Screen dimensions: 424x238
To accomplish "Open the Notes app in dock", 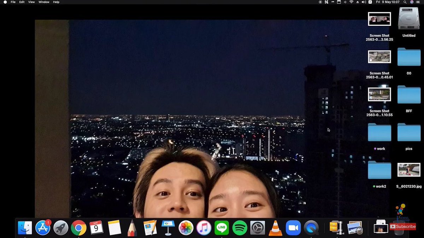I will (x=114, y=228).
